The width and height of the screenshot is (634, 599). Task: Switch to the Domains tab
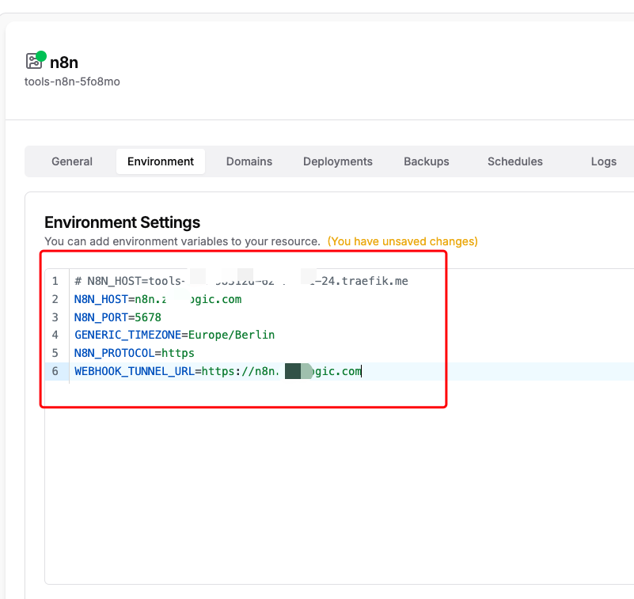(249, 161)
